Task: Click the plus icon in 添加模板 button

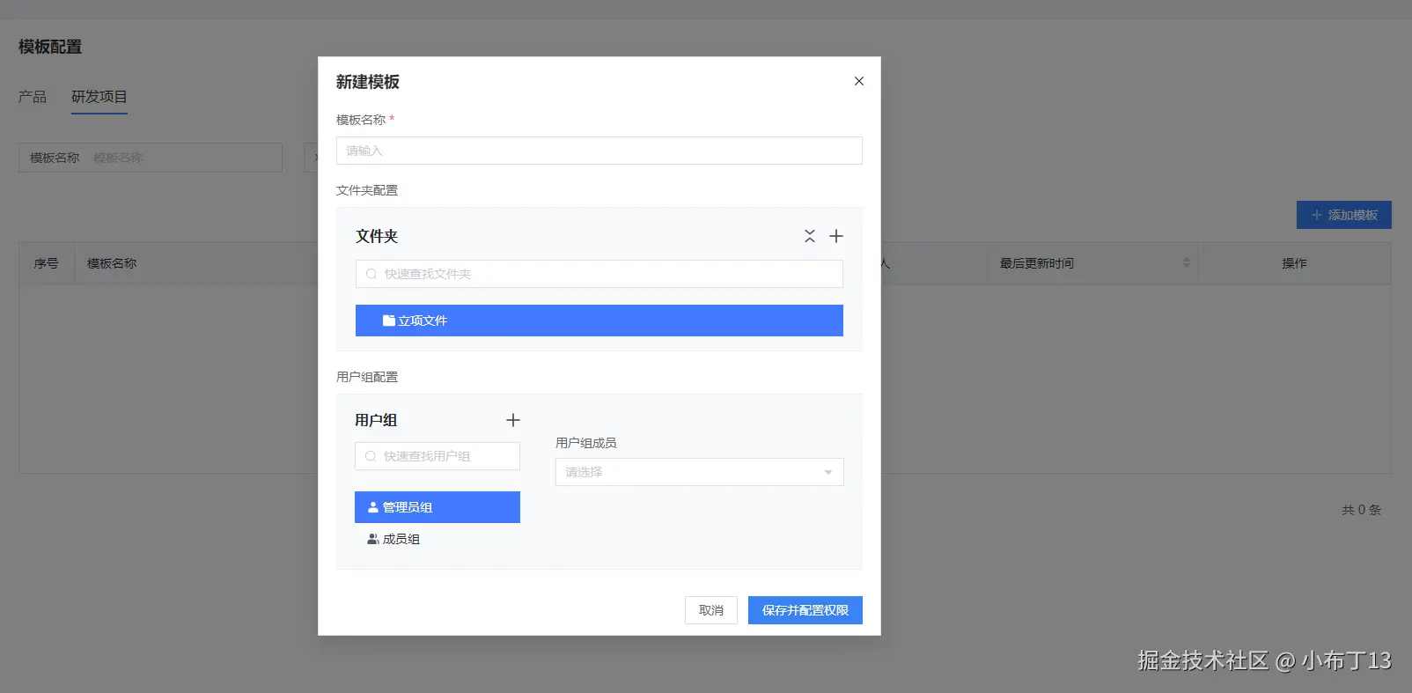Action: point(1317,215)
